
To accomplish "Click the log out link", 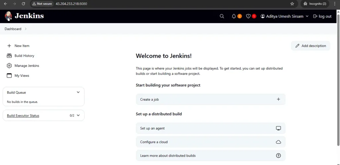I will (322, 16).
